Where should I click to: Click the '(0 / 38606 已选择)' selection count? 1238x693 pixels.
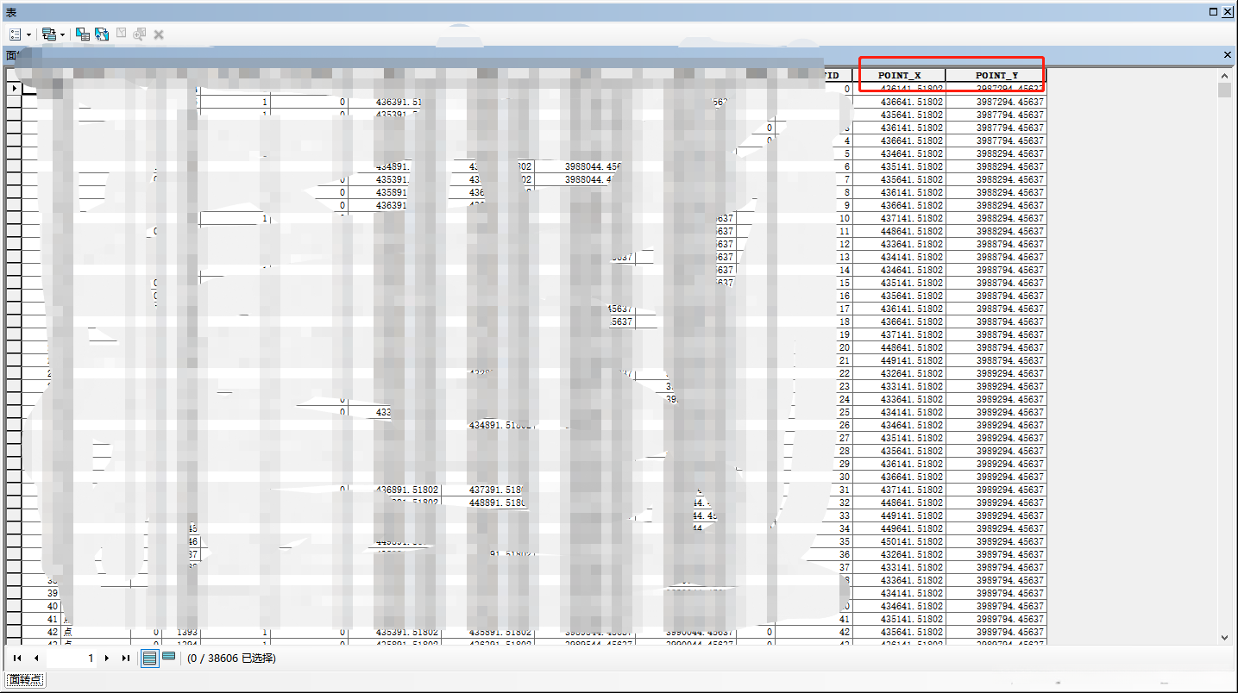[232, 659]
